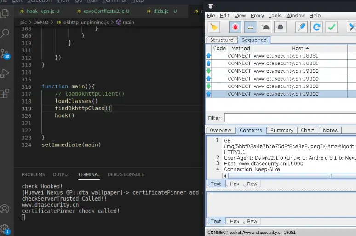Screen dimensions: 356x236
Task: Sort by the Host column header
Action: [x=300, y=48]
